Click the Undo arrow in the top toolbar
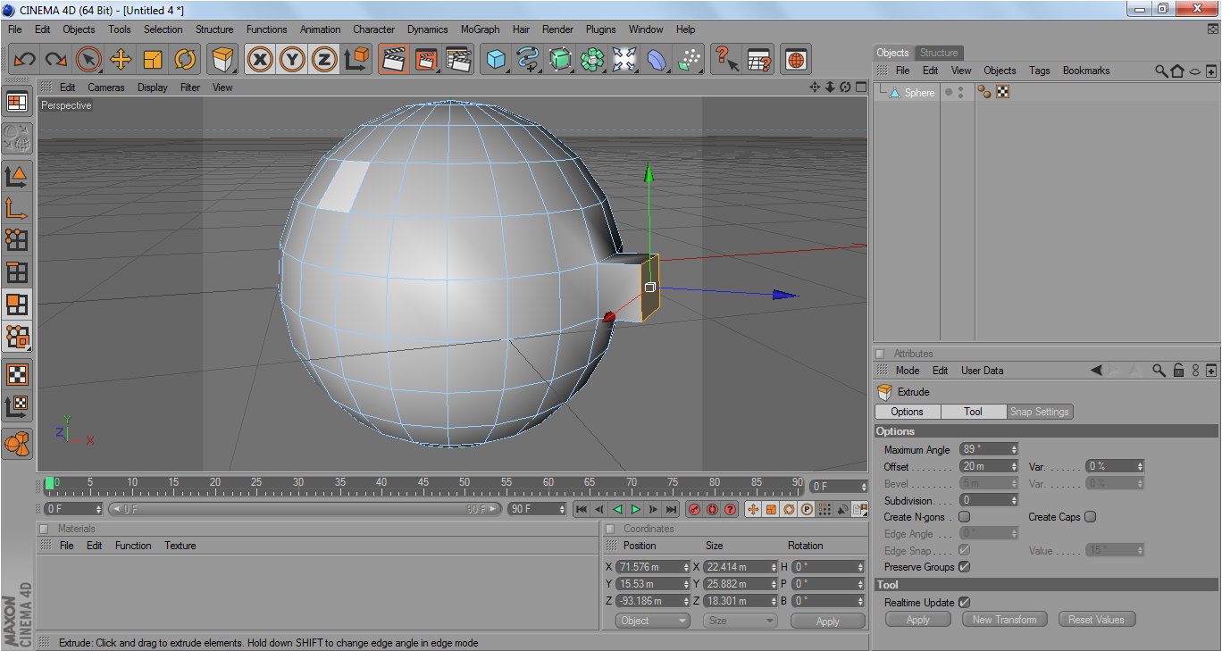1222x651 pixels. (24, 60)
